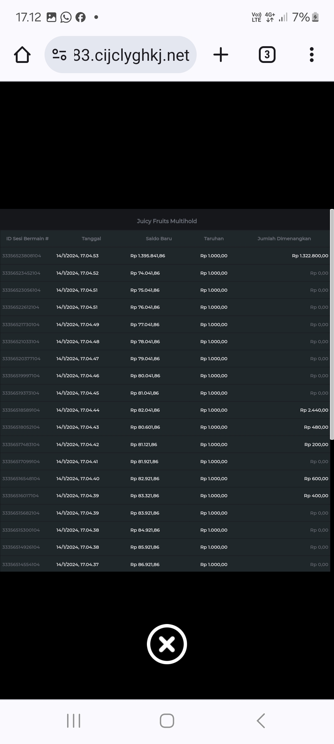Viewport: 334px width, 744px height.
Task: Click the Saldo Baru column header
Action: [159, 238]
